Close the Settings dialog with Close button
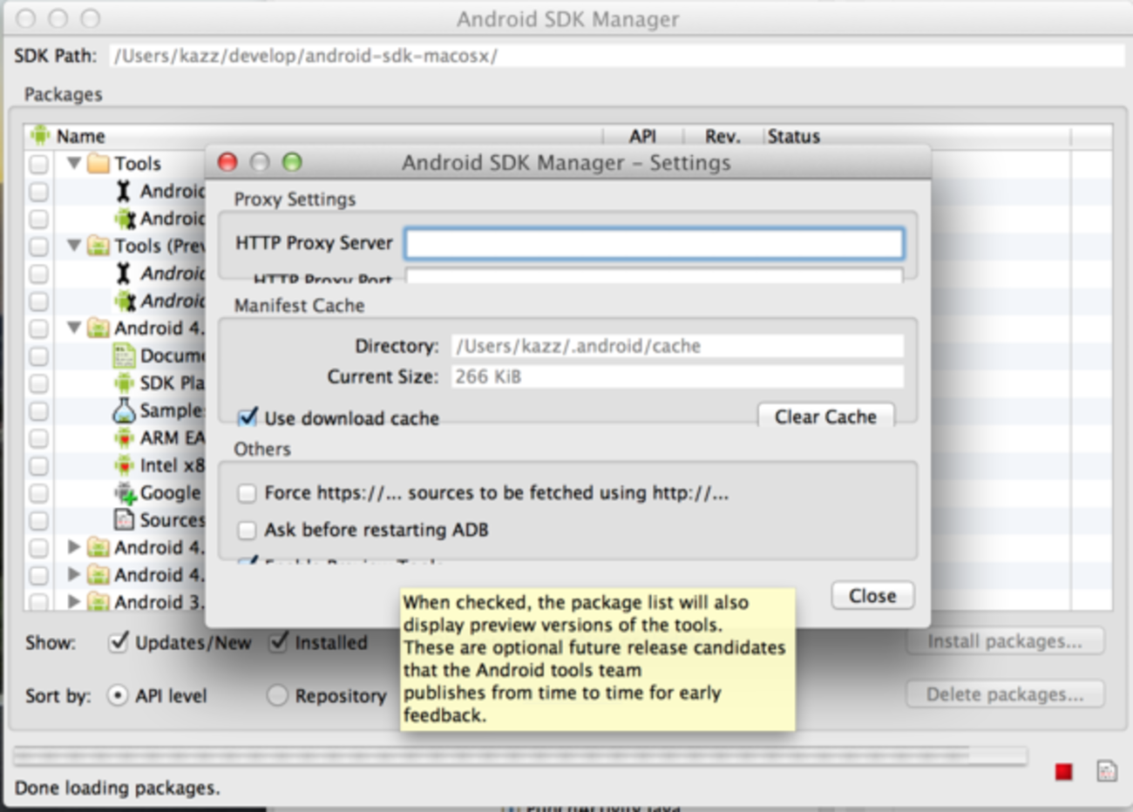Screen dimensions: 1133x812 pyautogui.click(x=872, y=596)
